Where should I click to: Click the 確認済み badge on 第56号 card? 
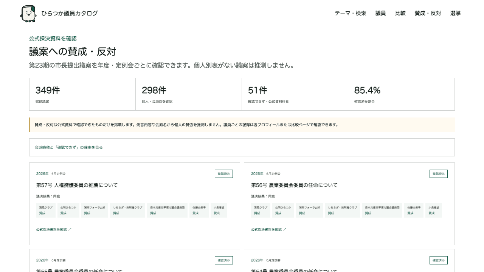tap(439, 174)
